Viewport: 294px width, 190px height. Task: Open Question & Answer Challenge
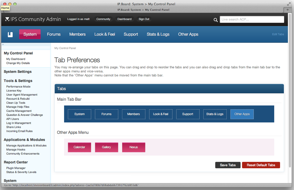point(25,115)
